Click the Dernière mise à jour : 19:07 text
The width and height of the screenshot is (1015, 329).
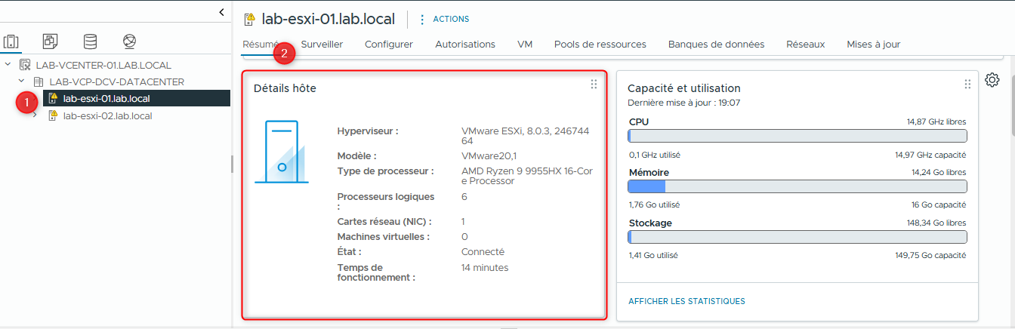click(684, 103)
